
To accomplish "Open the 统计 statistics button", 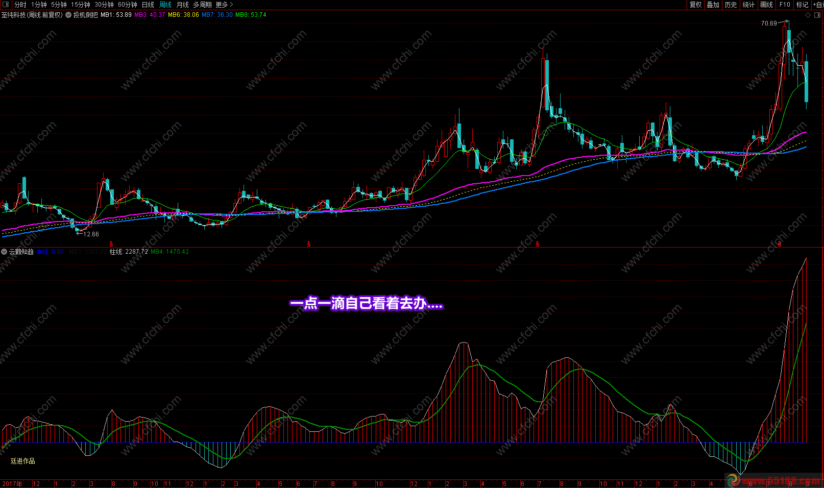I will pyautogui.click(x=749, y=5).
